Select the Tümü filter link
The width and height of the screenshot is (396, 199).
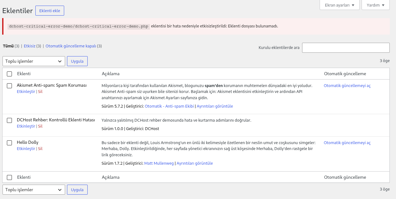tap(8, 46)
